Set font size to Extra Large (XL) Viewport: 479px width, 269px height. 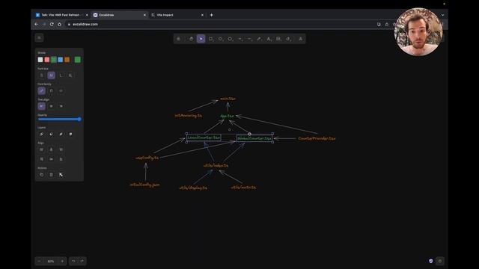tap(70, 75)
